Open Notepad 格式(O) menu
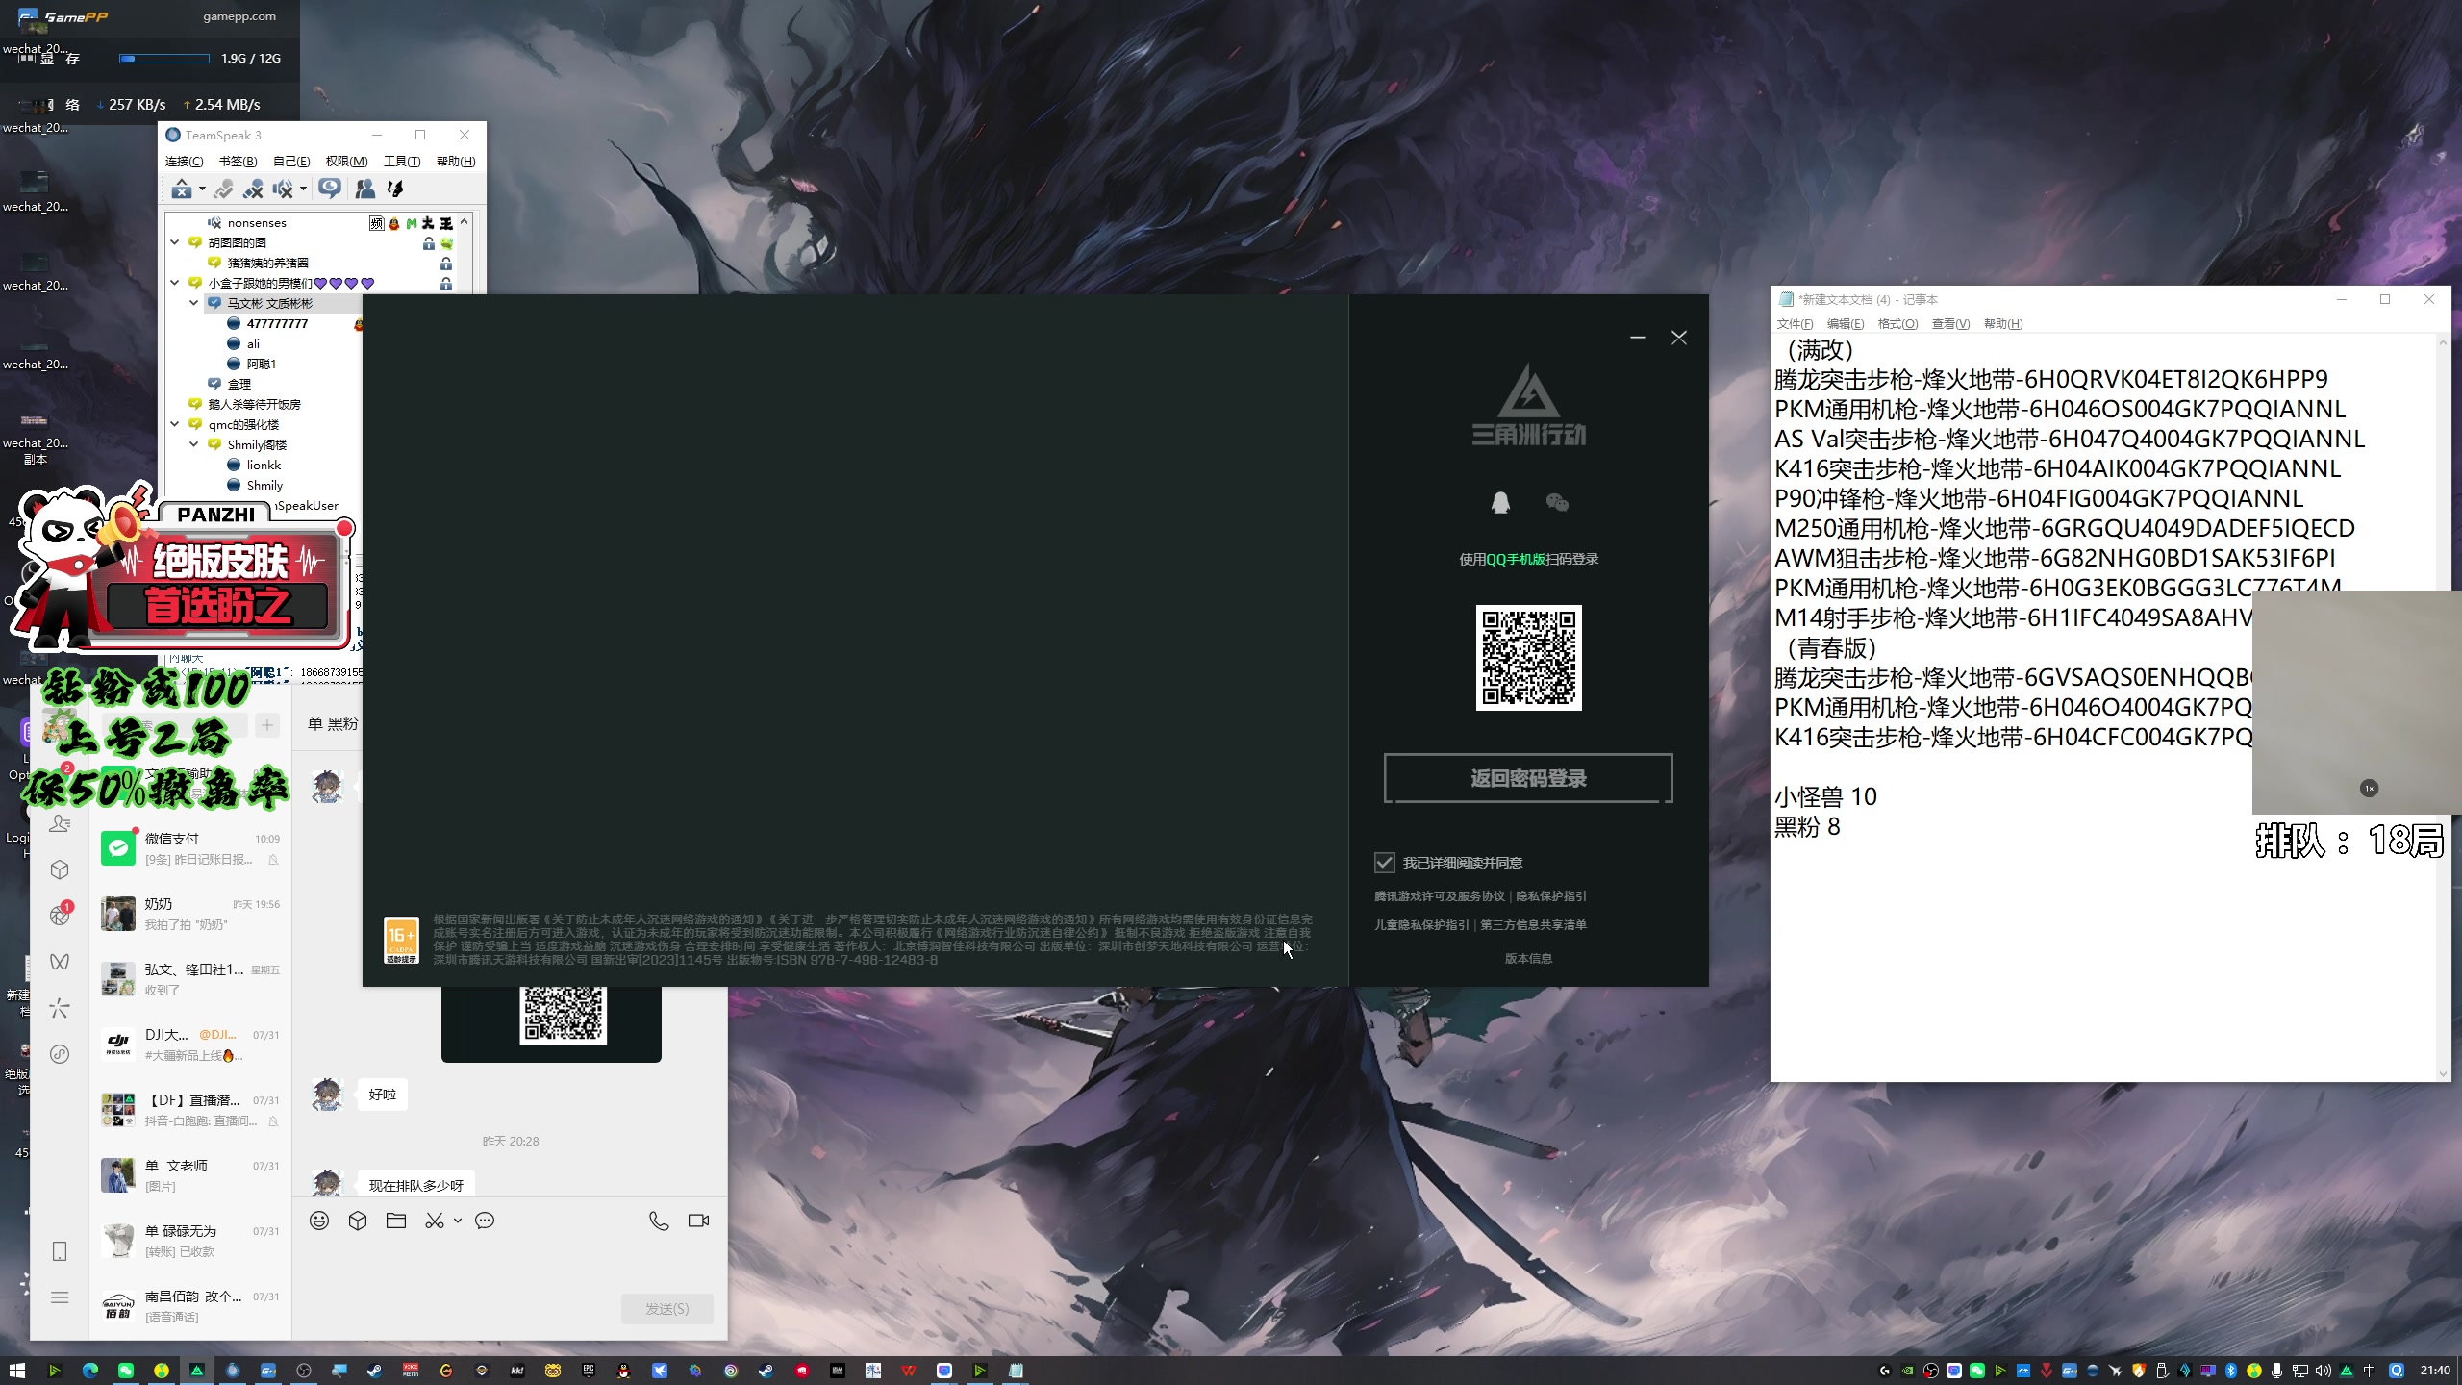This screenshot has height=1385, width=2462. (1897, 324)
